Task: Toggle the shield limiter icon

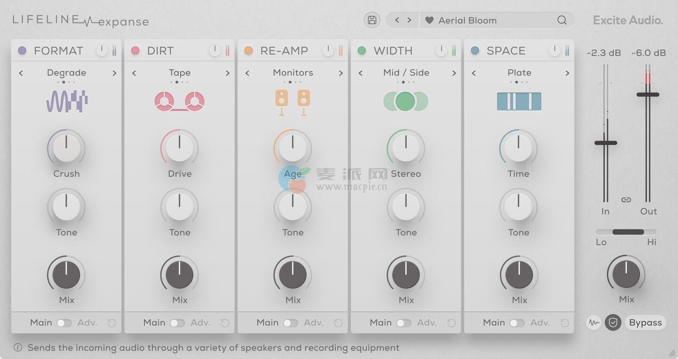Action: pyautogui.click(x=613, y=323)
